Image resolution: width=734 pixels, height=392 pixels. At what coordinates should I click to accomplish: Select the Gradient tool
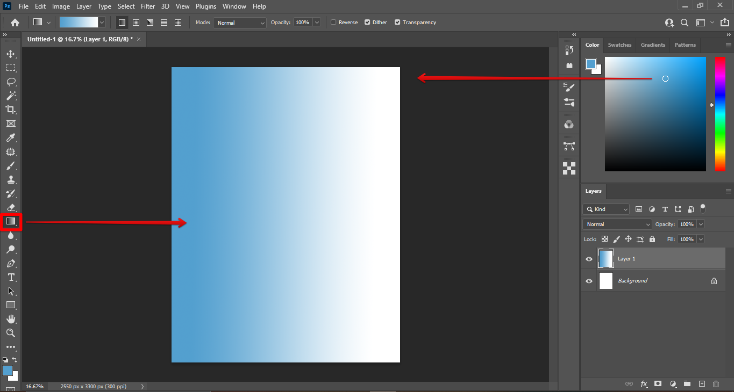[x=10, y=221]
